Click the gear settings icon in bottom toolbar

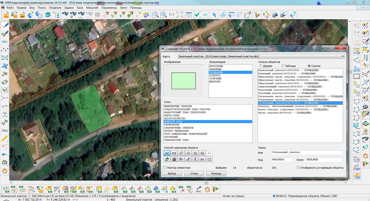click(x=207, y=189)
